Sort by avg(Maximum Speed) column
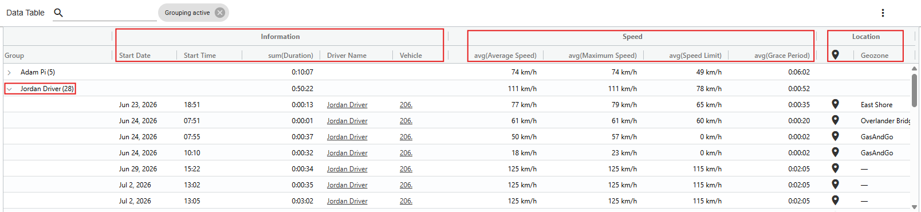The height and width of the screenshot is (212, 921). coord(603,56)
